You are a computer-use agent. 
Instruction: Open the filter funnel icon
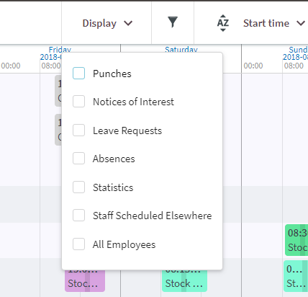click(173, 22)
